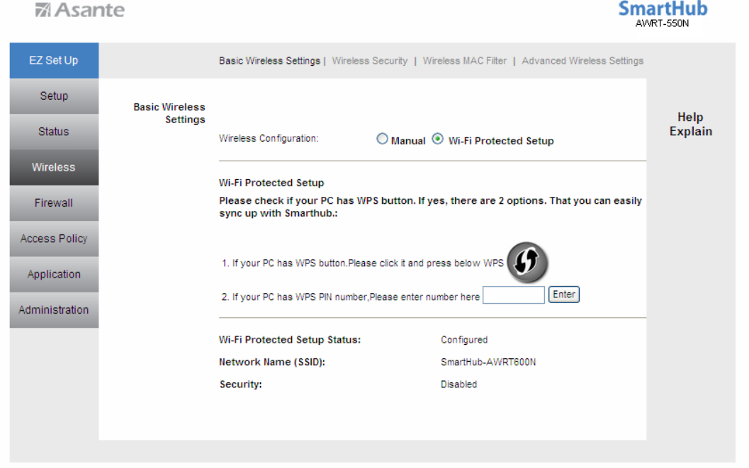Open the Administration sidebar menu
The image size is (749, 468).
pos(54,310)
